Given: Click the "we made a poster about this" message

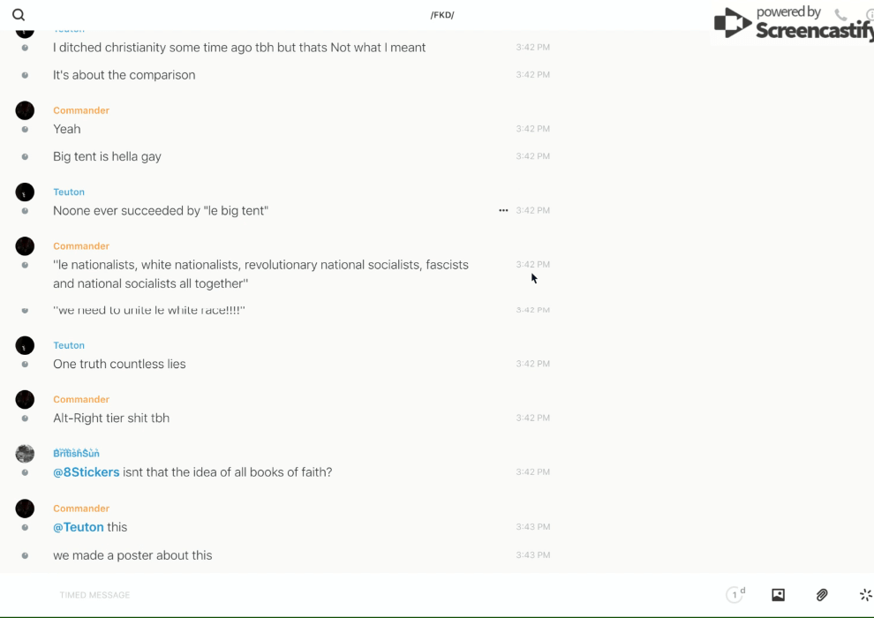Looking at the screenshot, I should (132, 555).
